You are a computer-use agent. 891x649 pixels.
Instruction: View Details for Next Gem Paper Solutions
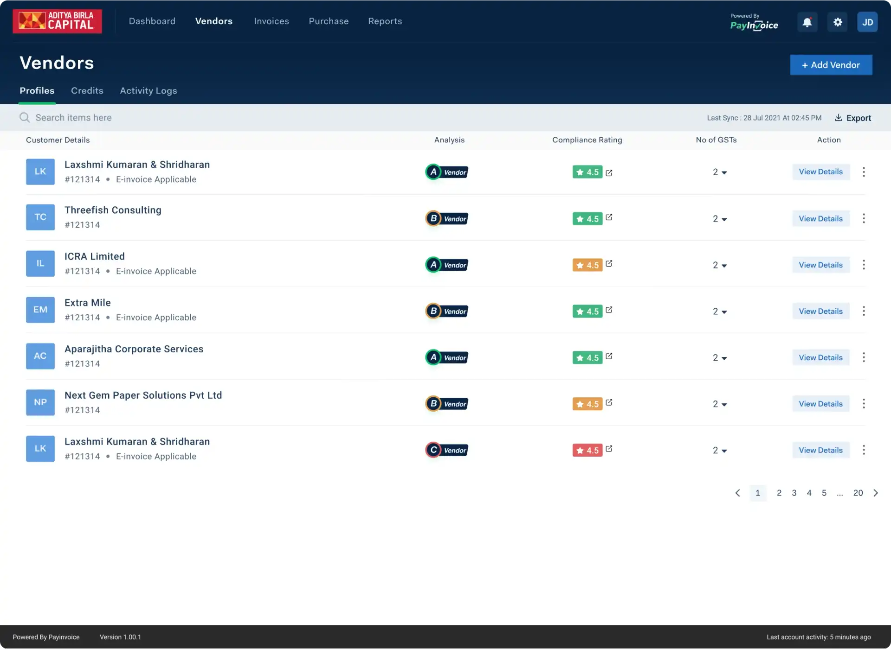coord(821,404)
